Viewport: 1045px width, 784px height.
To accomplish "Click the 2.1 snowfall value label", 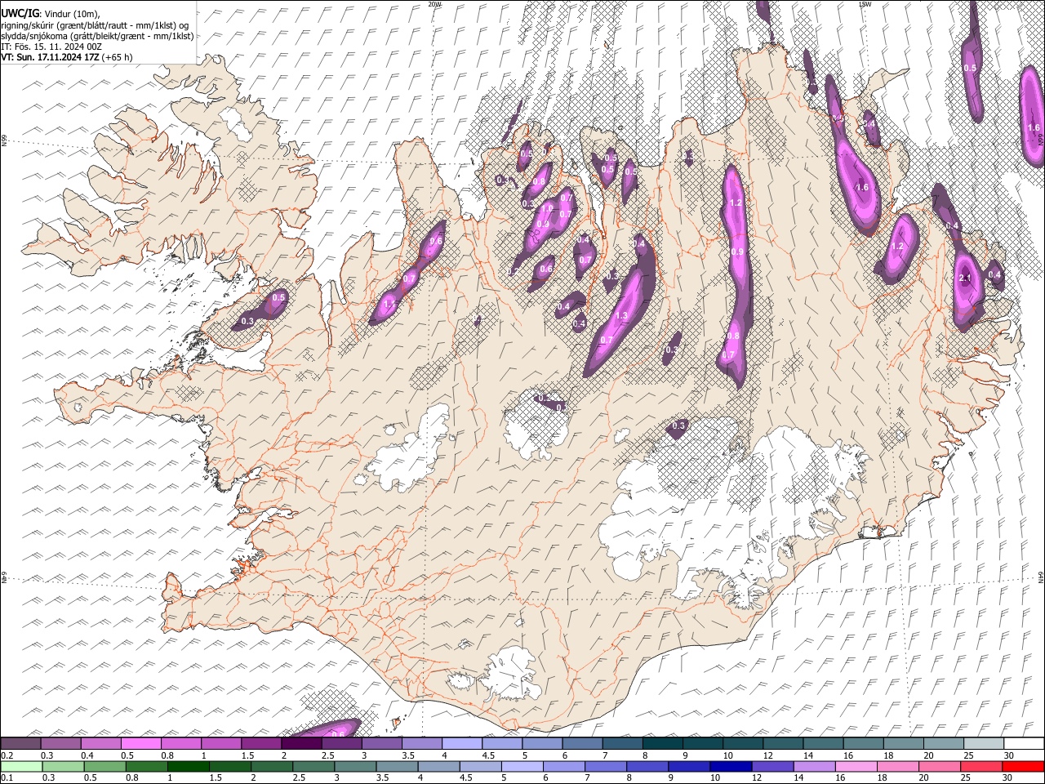I will pyautogui.click(x=966, y=278).
